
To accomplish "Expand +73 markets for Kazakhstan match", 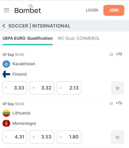I will 119,54.
